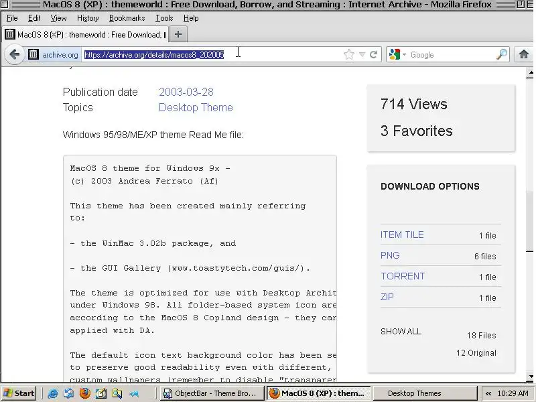Go back with the back arrow button
Screen dimensions: 536x402
[x=14, y=54]
